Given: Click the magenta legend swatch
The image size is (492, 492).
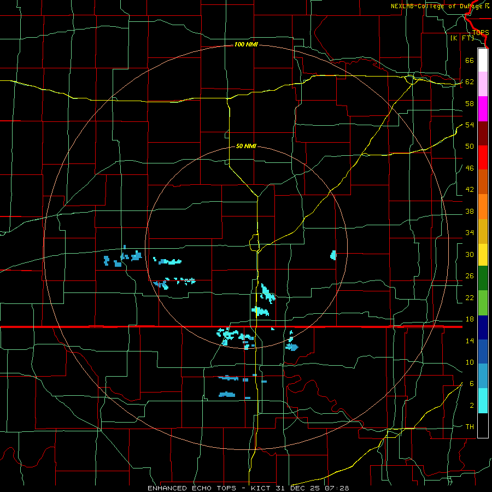Looking at the screenshot, I should point(483,109).
